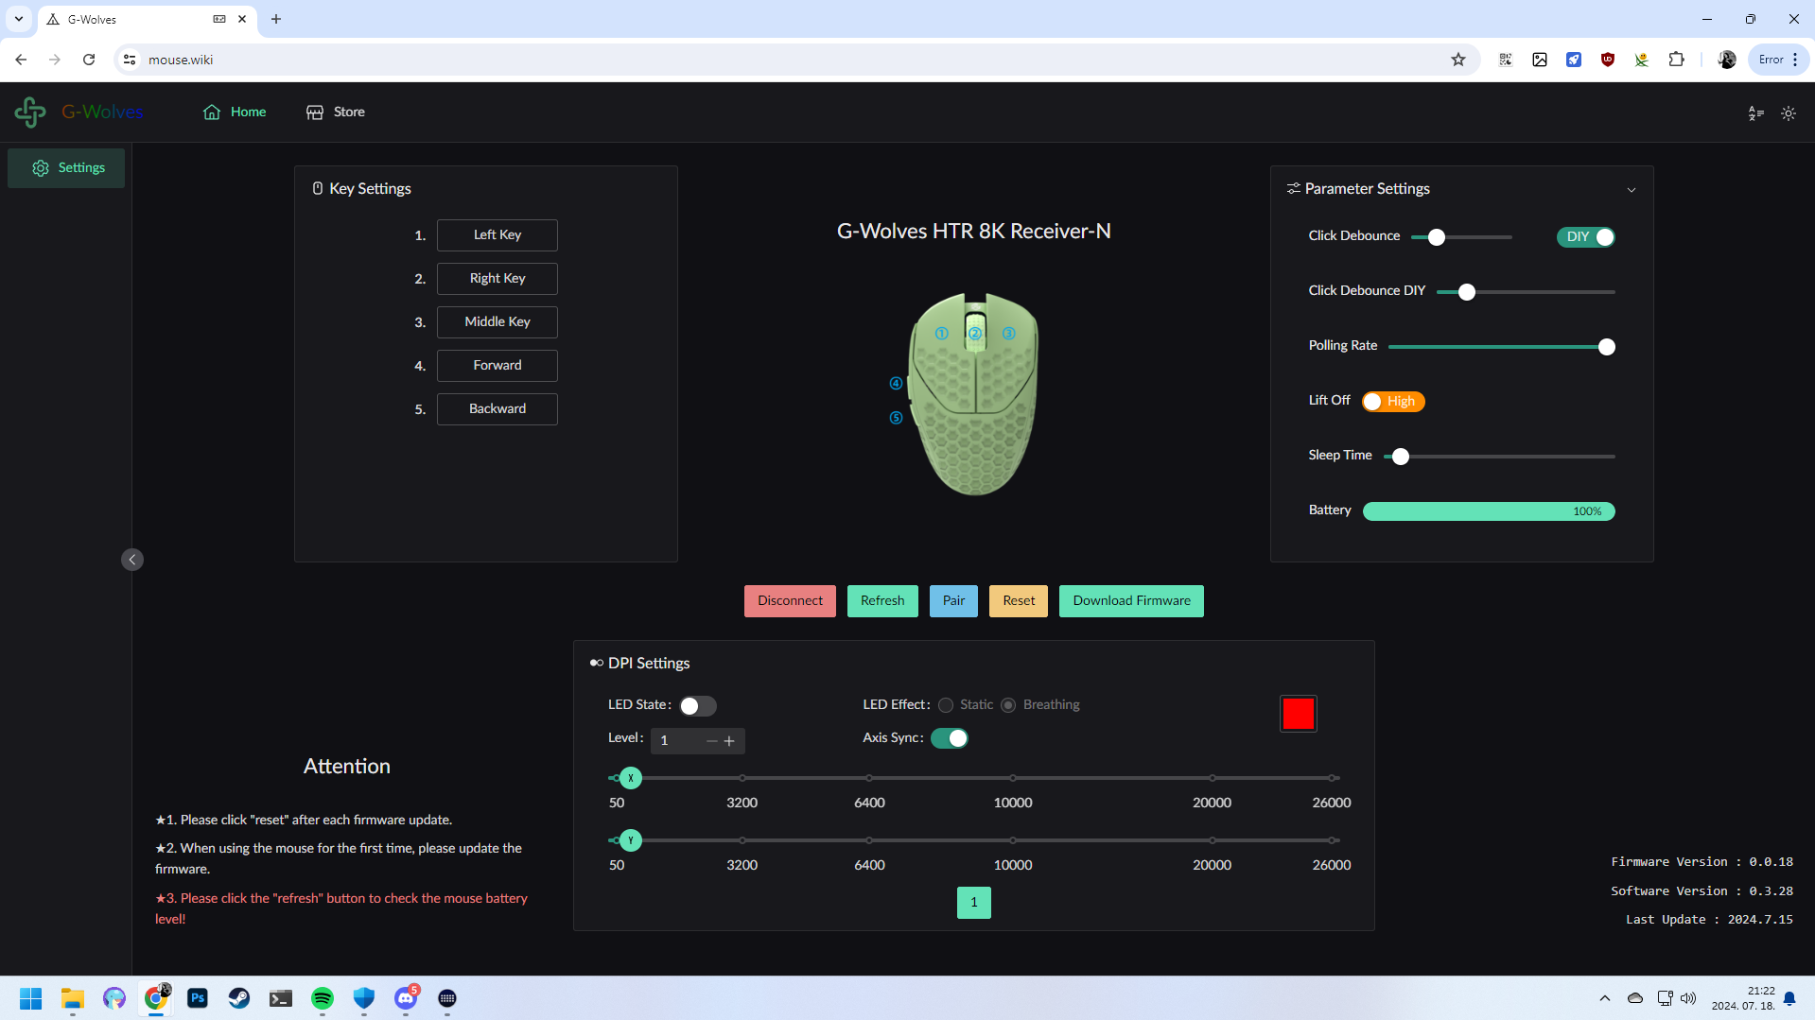Adjust the Click Debounce slider handle
The width and height of the screenshot is (1815, 1020).
[1437, 237]
